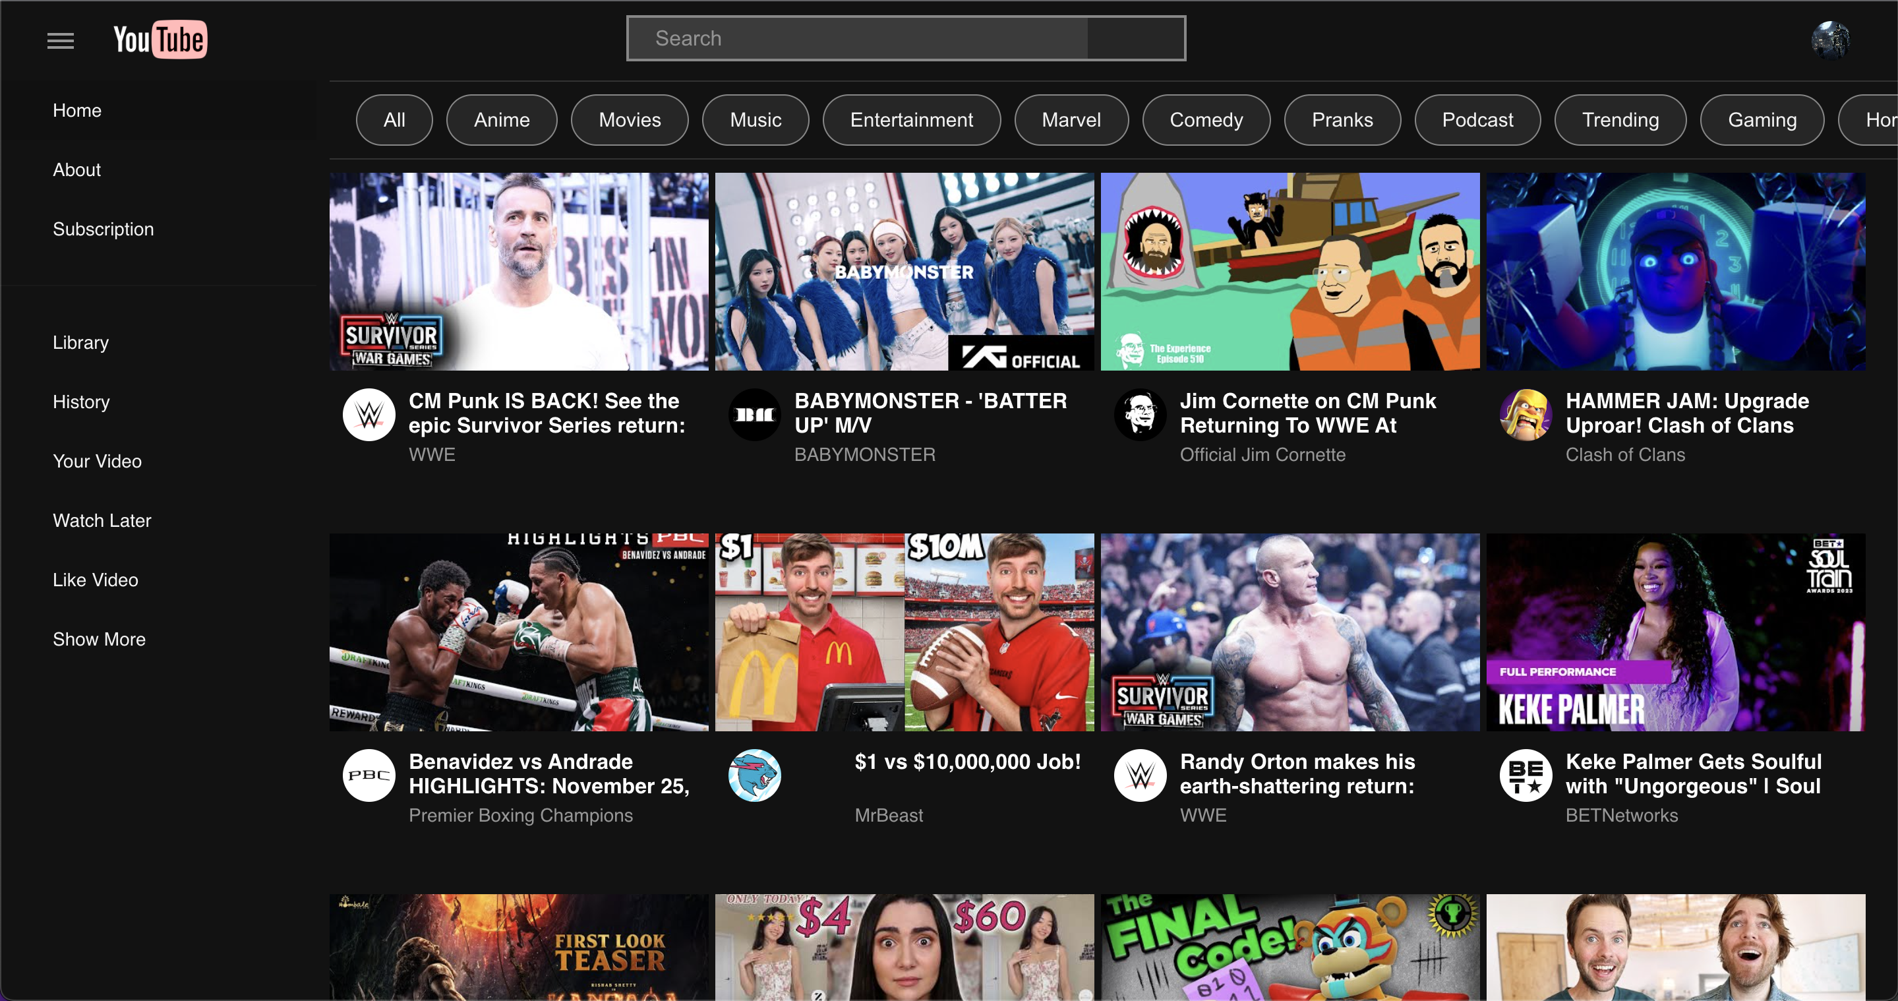This screenshot has width=1898, height=1001.
Task: Click the search submit button
Action: click(x=1135, y=38)
